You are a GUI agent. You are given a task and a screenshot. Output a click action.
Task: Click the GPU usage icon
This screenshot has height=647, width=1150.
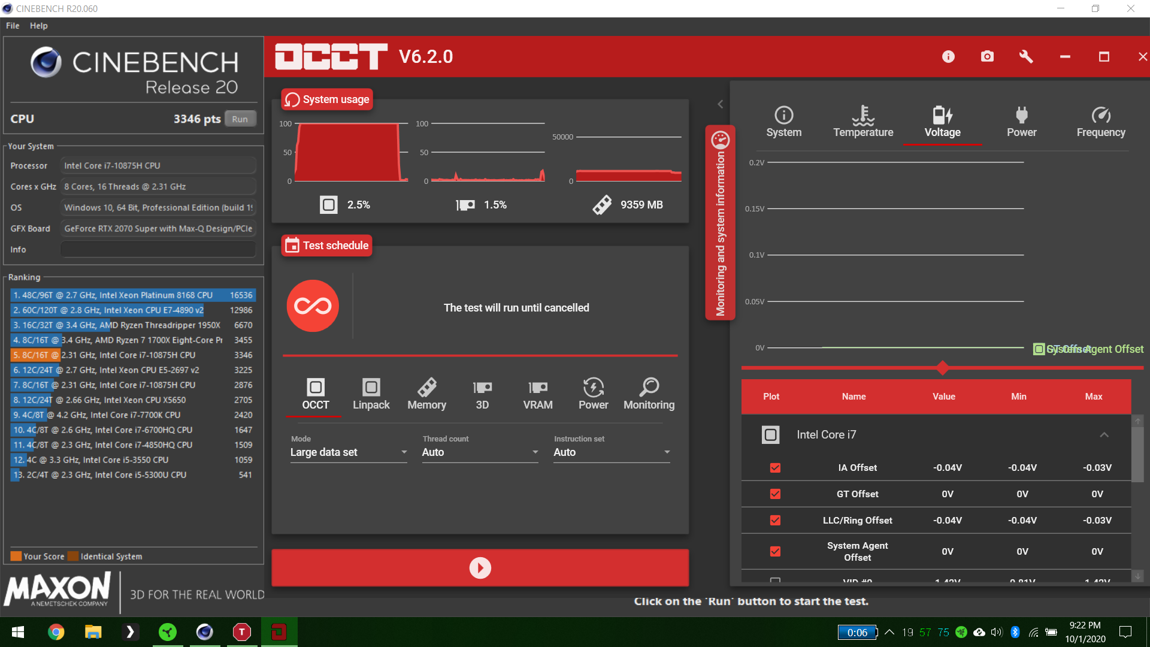click(465, 205)
